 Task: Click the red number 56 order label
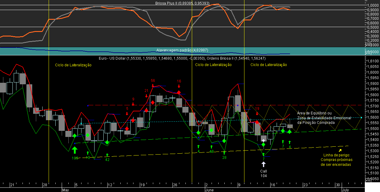[153, 81]
